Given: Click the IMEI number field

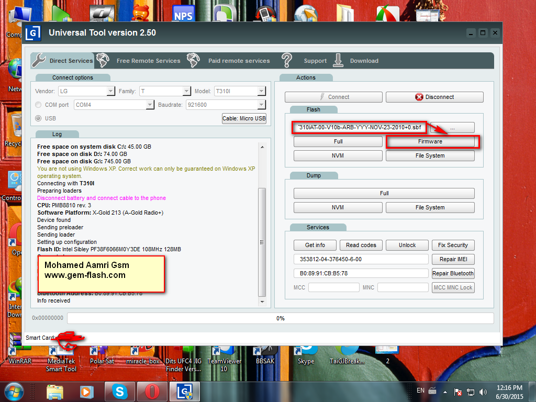Looking at the screenshot, I should tap(361, 259).
